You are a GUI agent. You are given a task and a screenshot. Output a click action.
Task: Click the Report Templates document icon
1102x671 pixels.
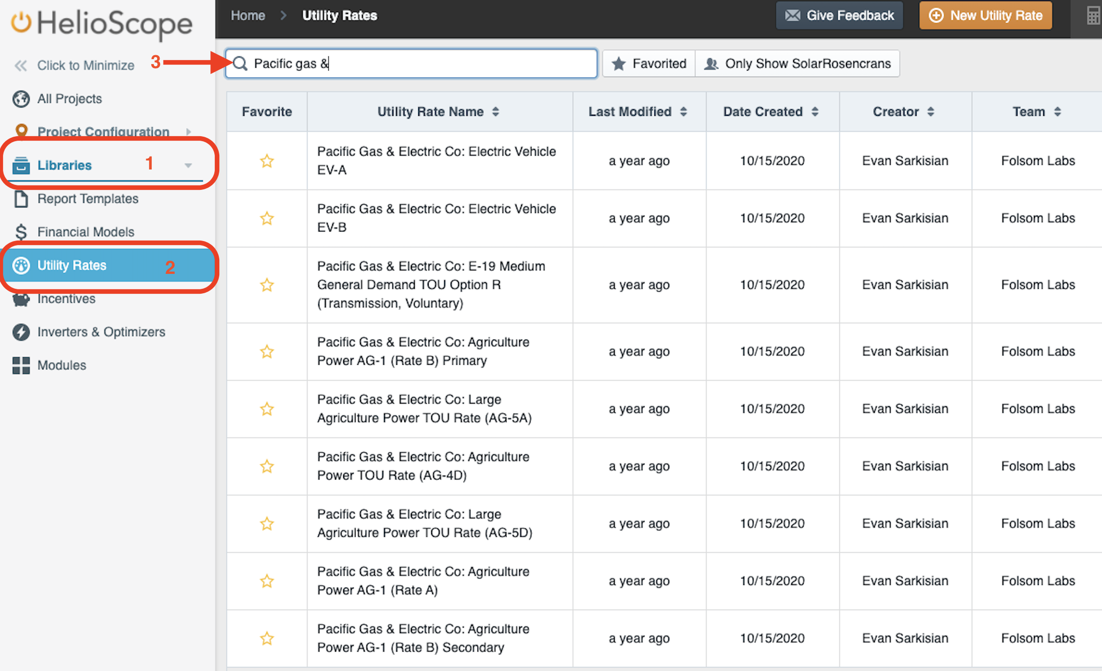21,199
